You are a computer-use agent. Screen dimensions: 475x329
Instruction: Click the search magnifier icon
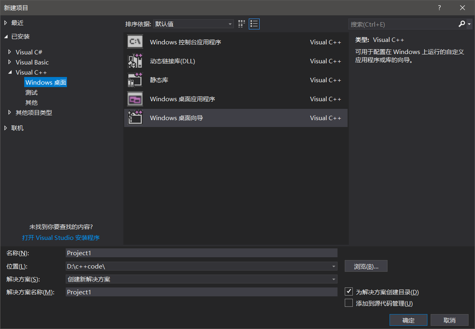[x=462, y=24]
